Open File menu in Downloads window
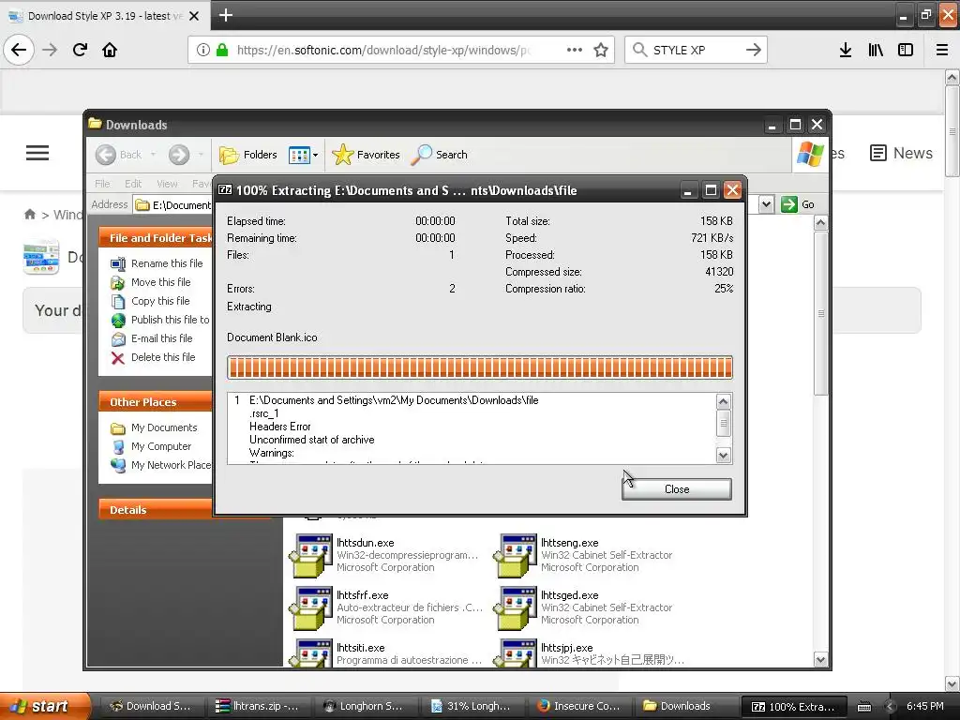The height and width of the screenshot is (720, 960). tap(102, 184)
